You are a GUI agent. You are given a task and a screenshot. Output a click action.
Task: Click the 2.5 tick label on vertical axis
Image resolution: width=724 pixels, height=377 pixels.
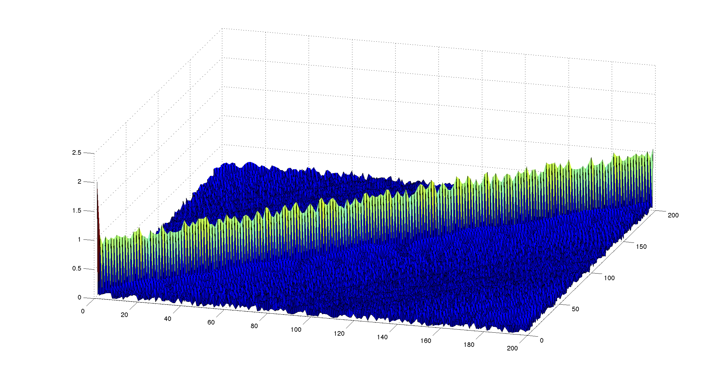point(77,153)
